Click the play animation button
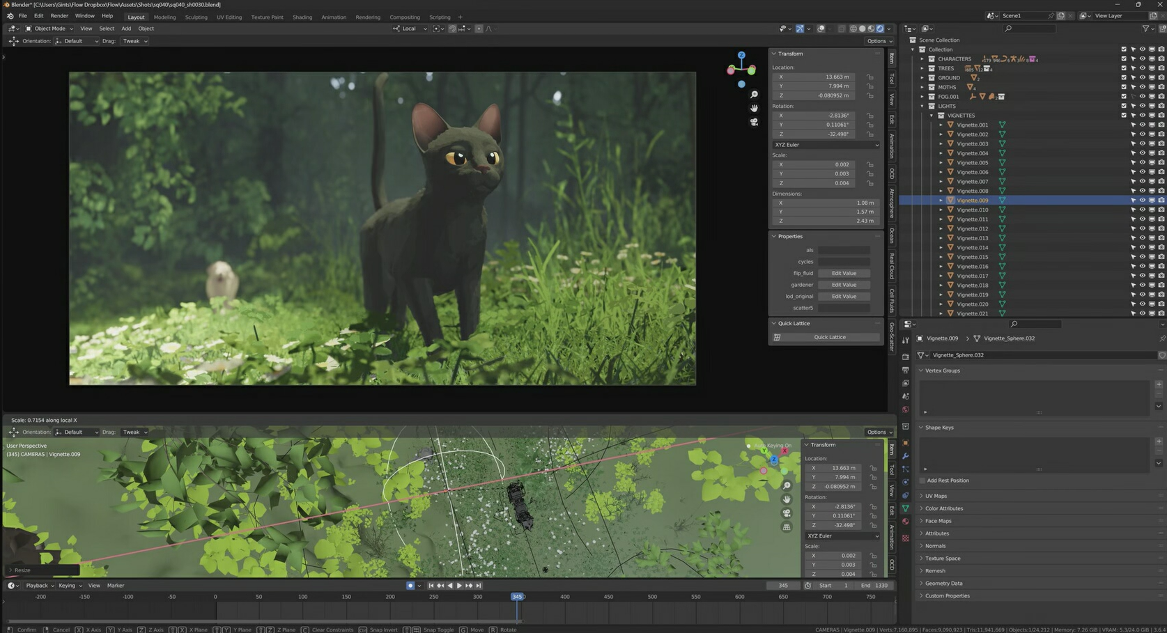Screen dimensions: 1167x633 point(459,586)
